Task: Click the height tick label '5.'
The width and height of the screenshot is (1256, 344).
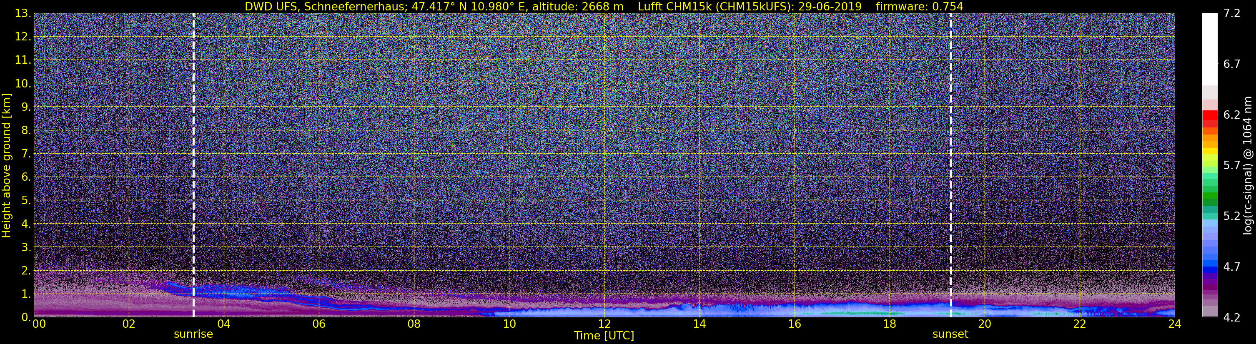Action: 26,200
